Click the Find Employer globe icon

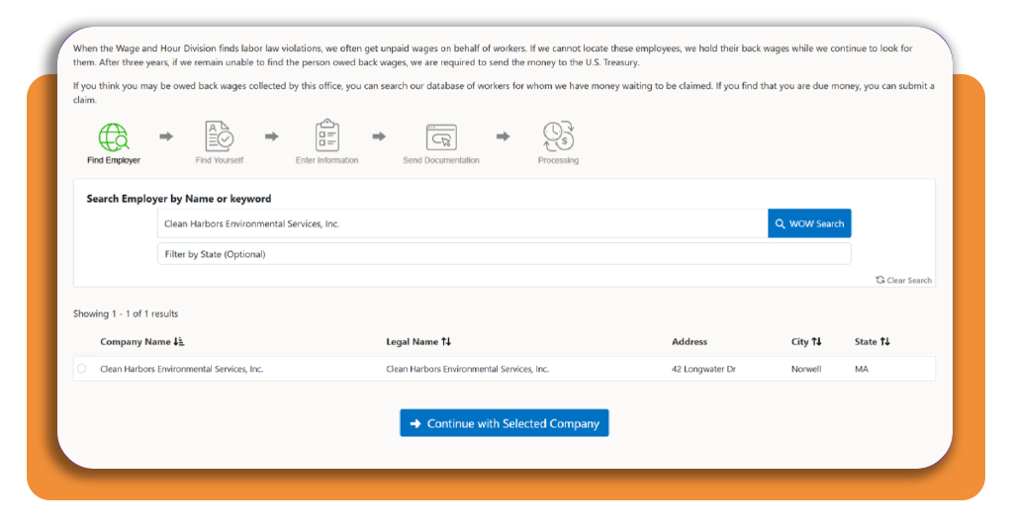(x=114, y=136)
